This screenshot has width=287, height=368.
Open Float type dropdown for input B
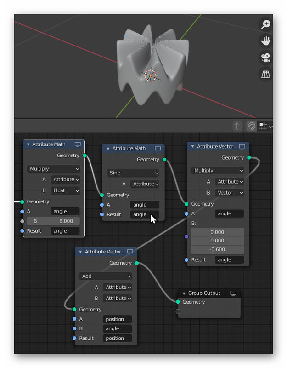(x=65, y=190)
